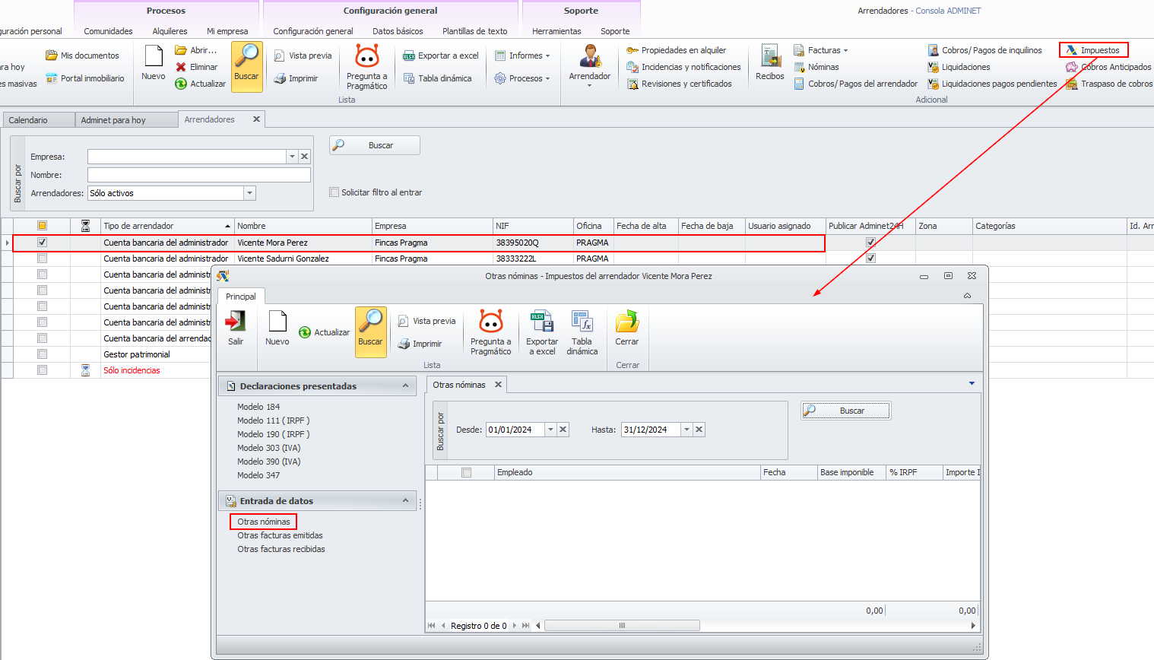Uncheck the Vicente Mora Perez row checkbox
The width and height of the screenshot is (1154, 660).
click(x=43, y=243)
